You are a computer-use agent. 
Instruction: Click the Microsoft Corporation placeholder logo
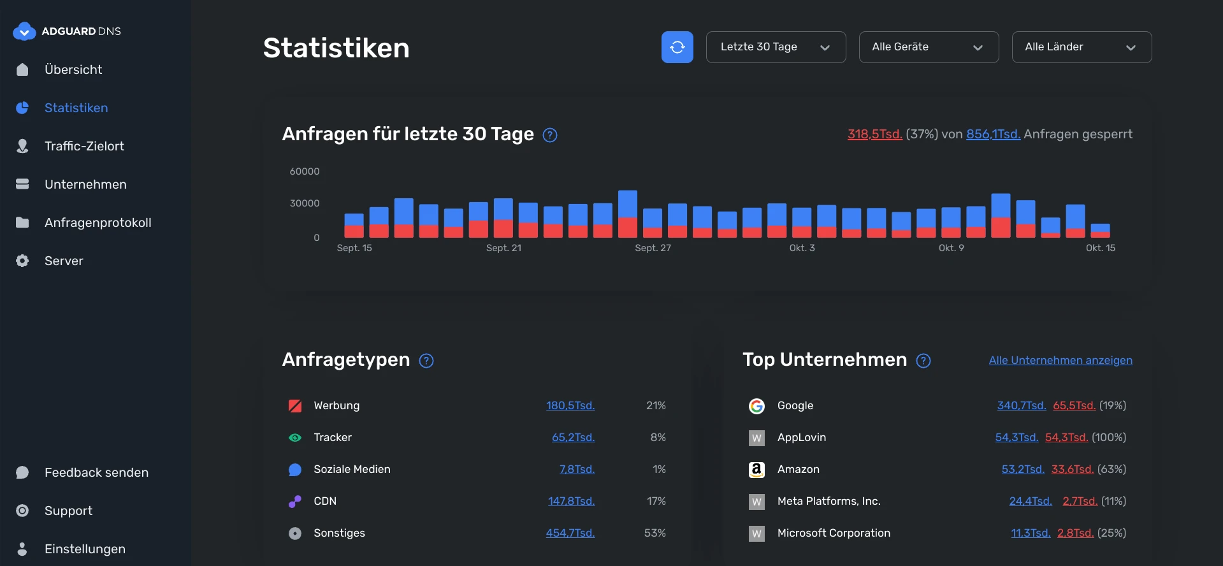756,533
